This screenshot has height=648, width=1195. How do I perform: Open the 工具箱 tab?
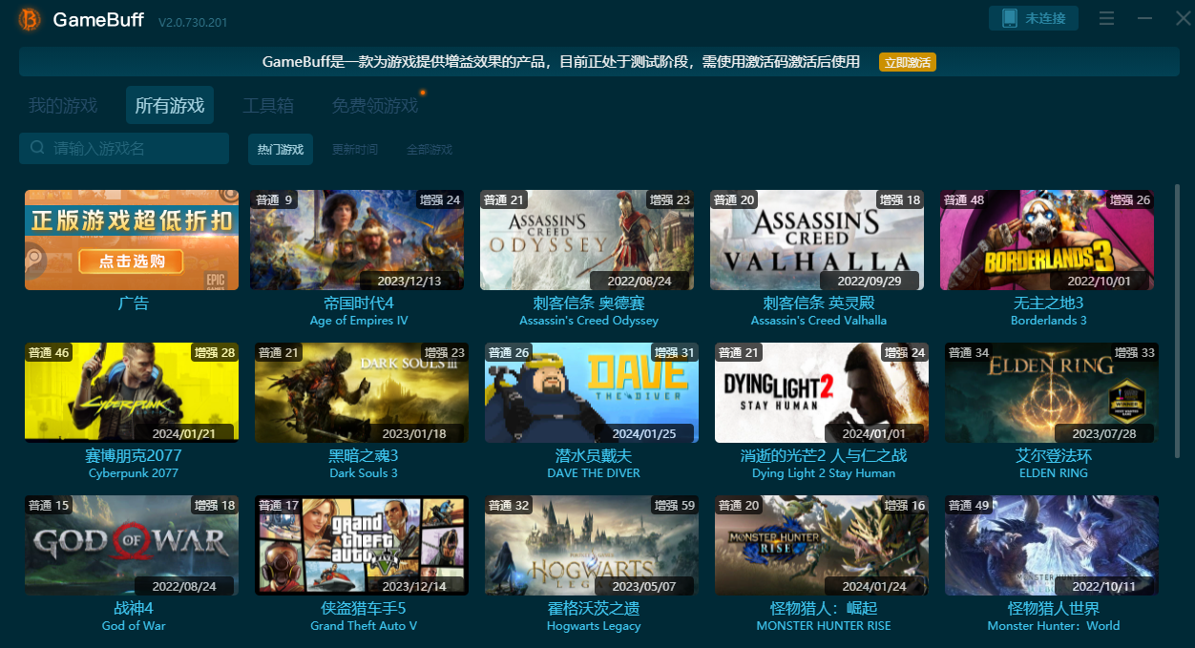coord(268,105)
